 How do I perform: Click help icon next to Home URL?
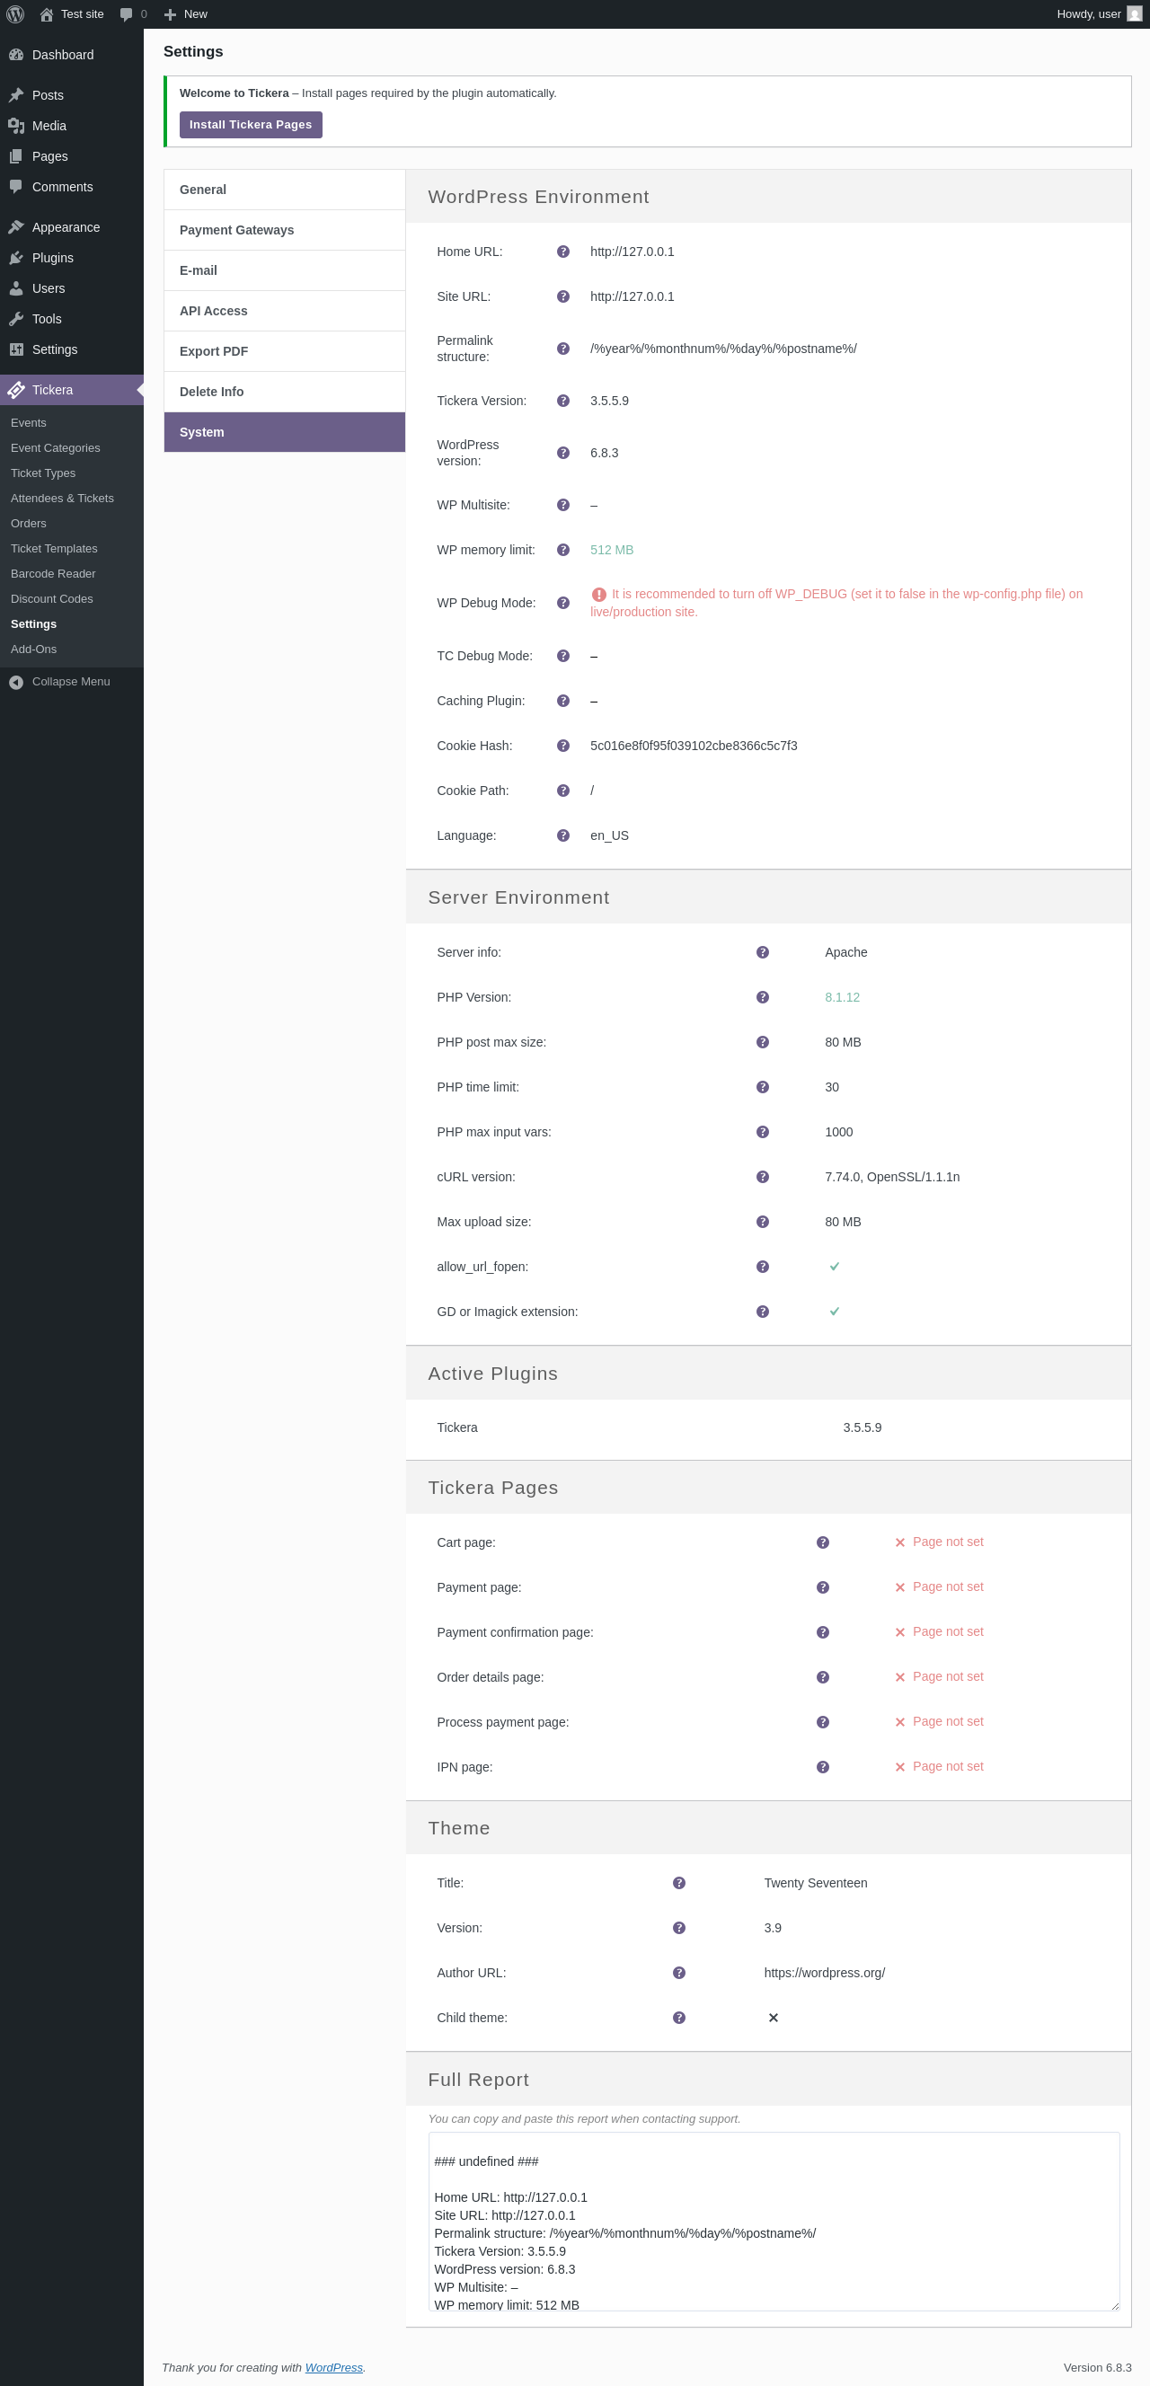pyautogui.click(x=562, y=252)
